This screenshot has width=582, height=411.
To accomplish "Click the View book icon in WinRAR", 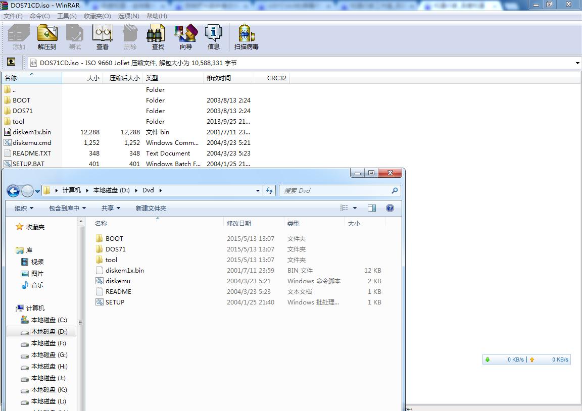I will pos(103,37).
